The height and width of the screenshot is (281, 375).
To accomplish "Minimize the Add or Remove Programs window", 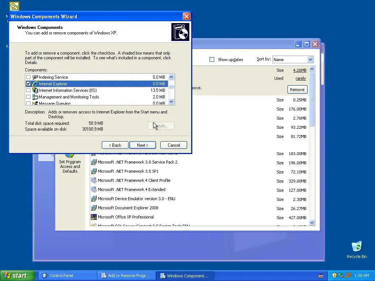I will coord(298,44).
